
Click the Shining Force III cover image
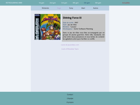click(x=48, y=27)
